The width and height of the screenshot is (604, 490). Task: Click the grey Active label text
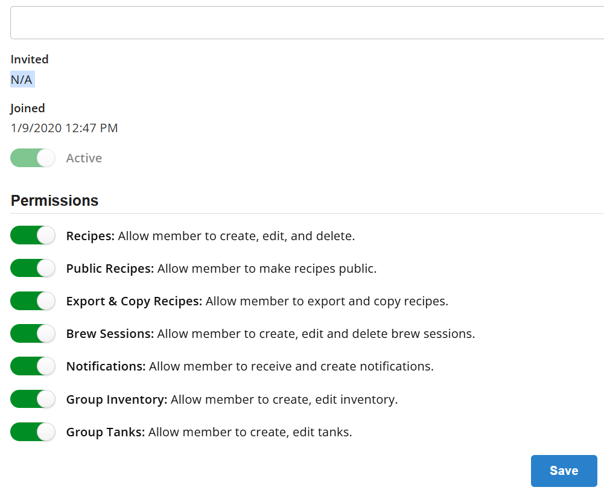[x=84, y=158]
